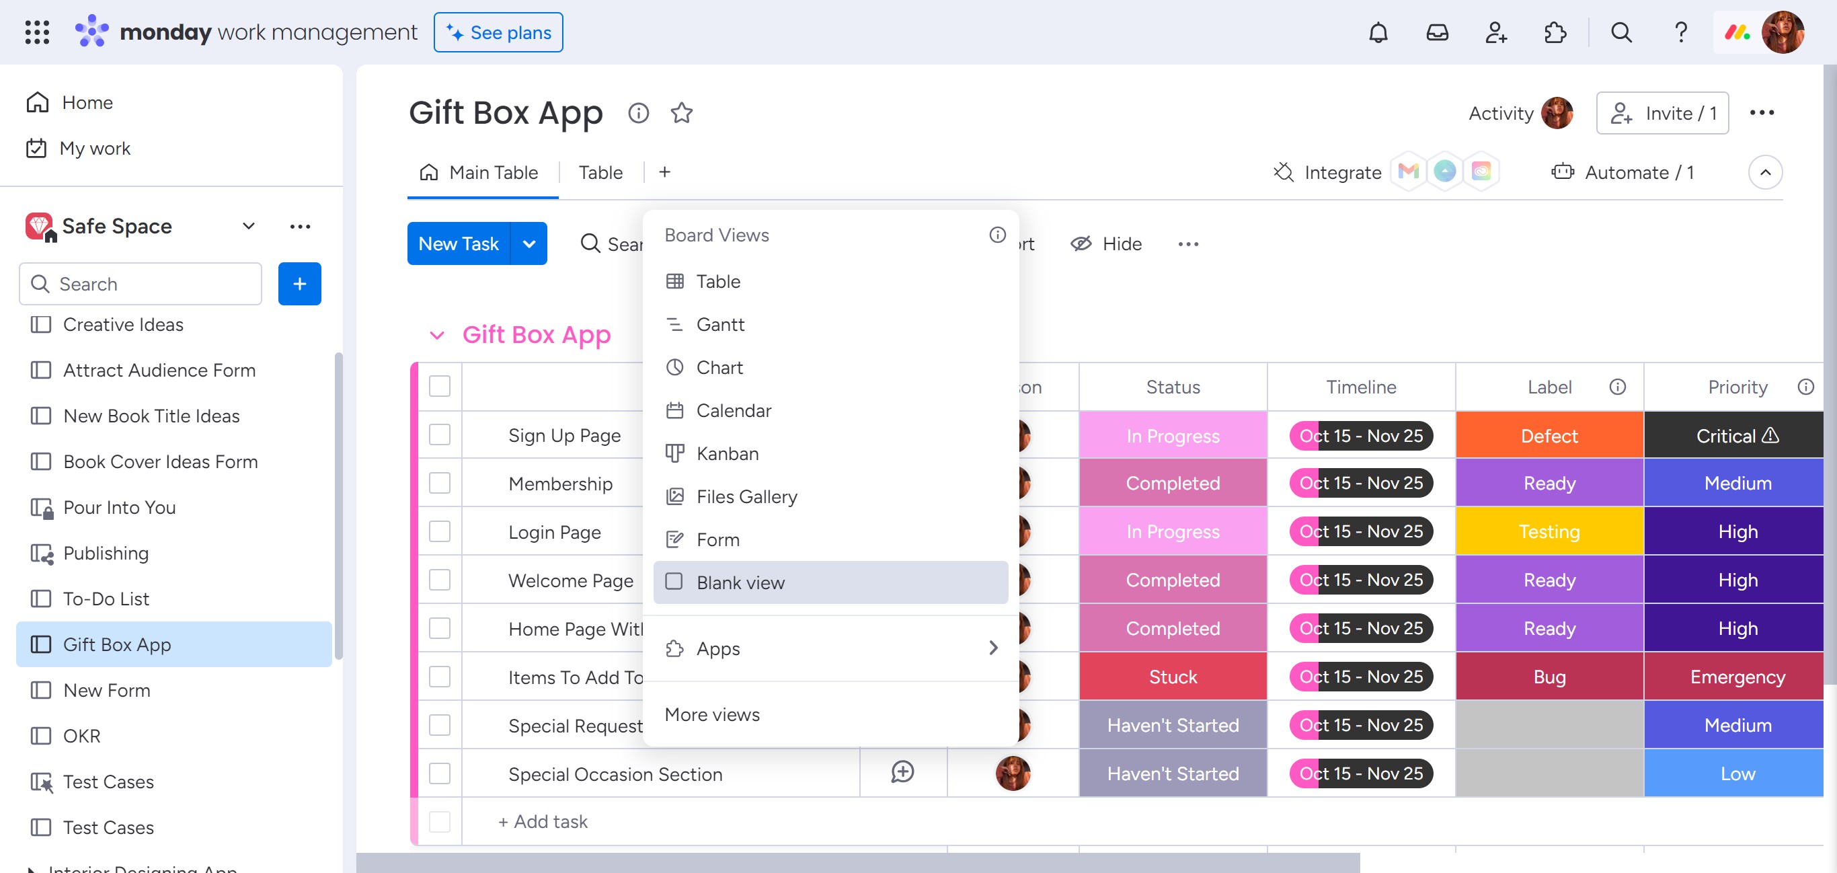This screenshot has width=1837, height=873.
Task: Tick the Login Page row checkbox
Action: (x=439, y=531)
